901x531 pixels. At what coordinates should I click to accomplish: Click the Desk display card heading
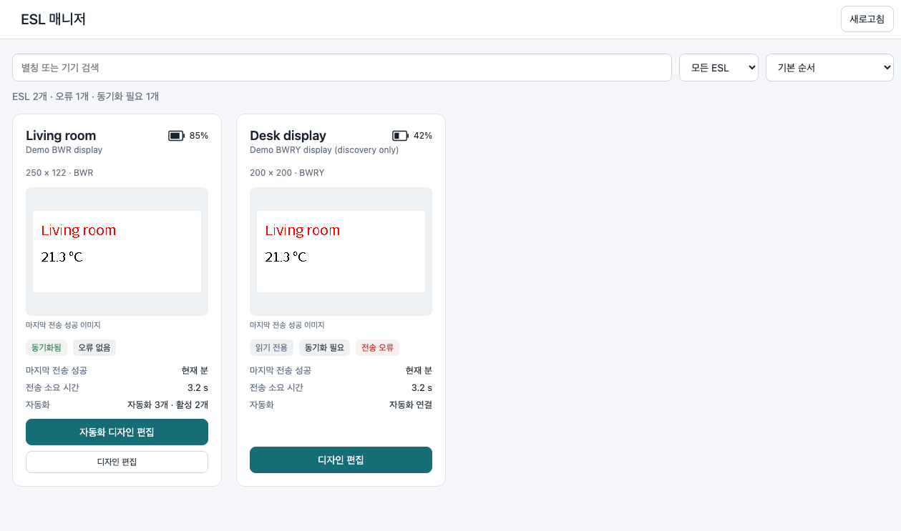[288, 136]
